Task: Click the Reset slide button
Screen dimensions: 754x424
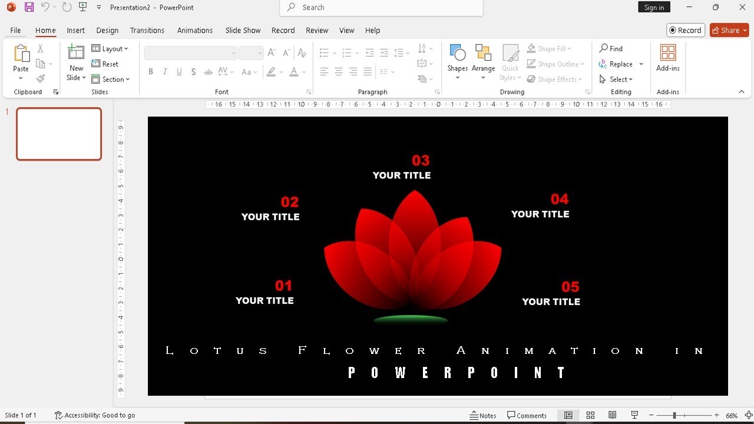Action: coord(105,64)
